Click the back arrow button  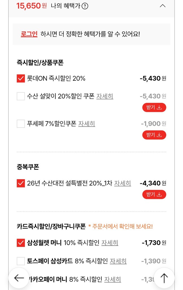click(x=19, y=278)
